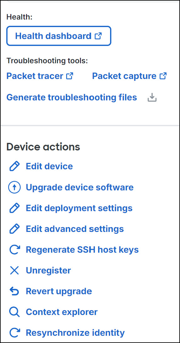Choose Upgrade device software

coord(80,188)
